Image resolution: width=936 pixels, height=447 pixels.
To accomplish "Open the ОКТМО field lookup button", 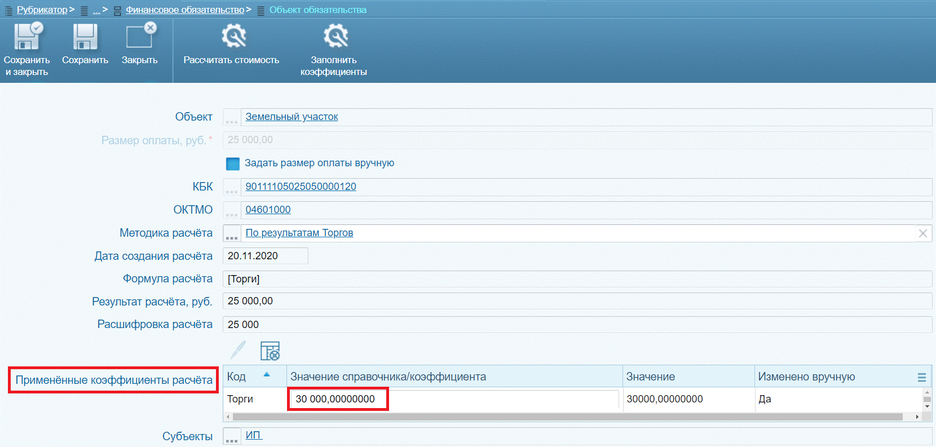I will [232, 210].
